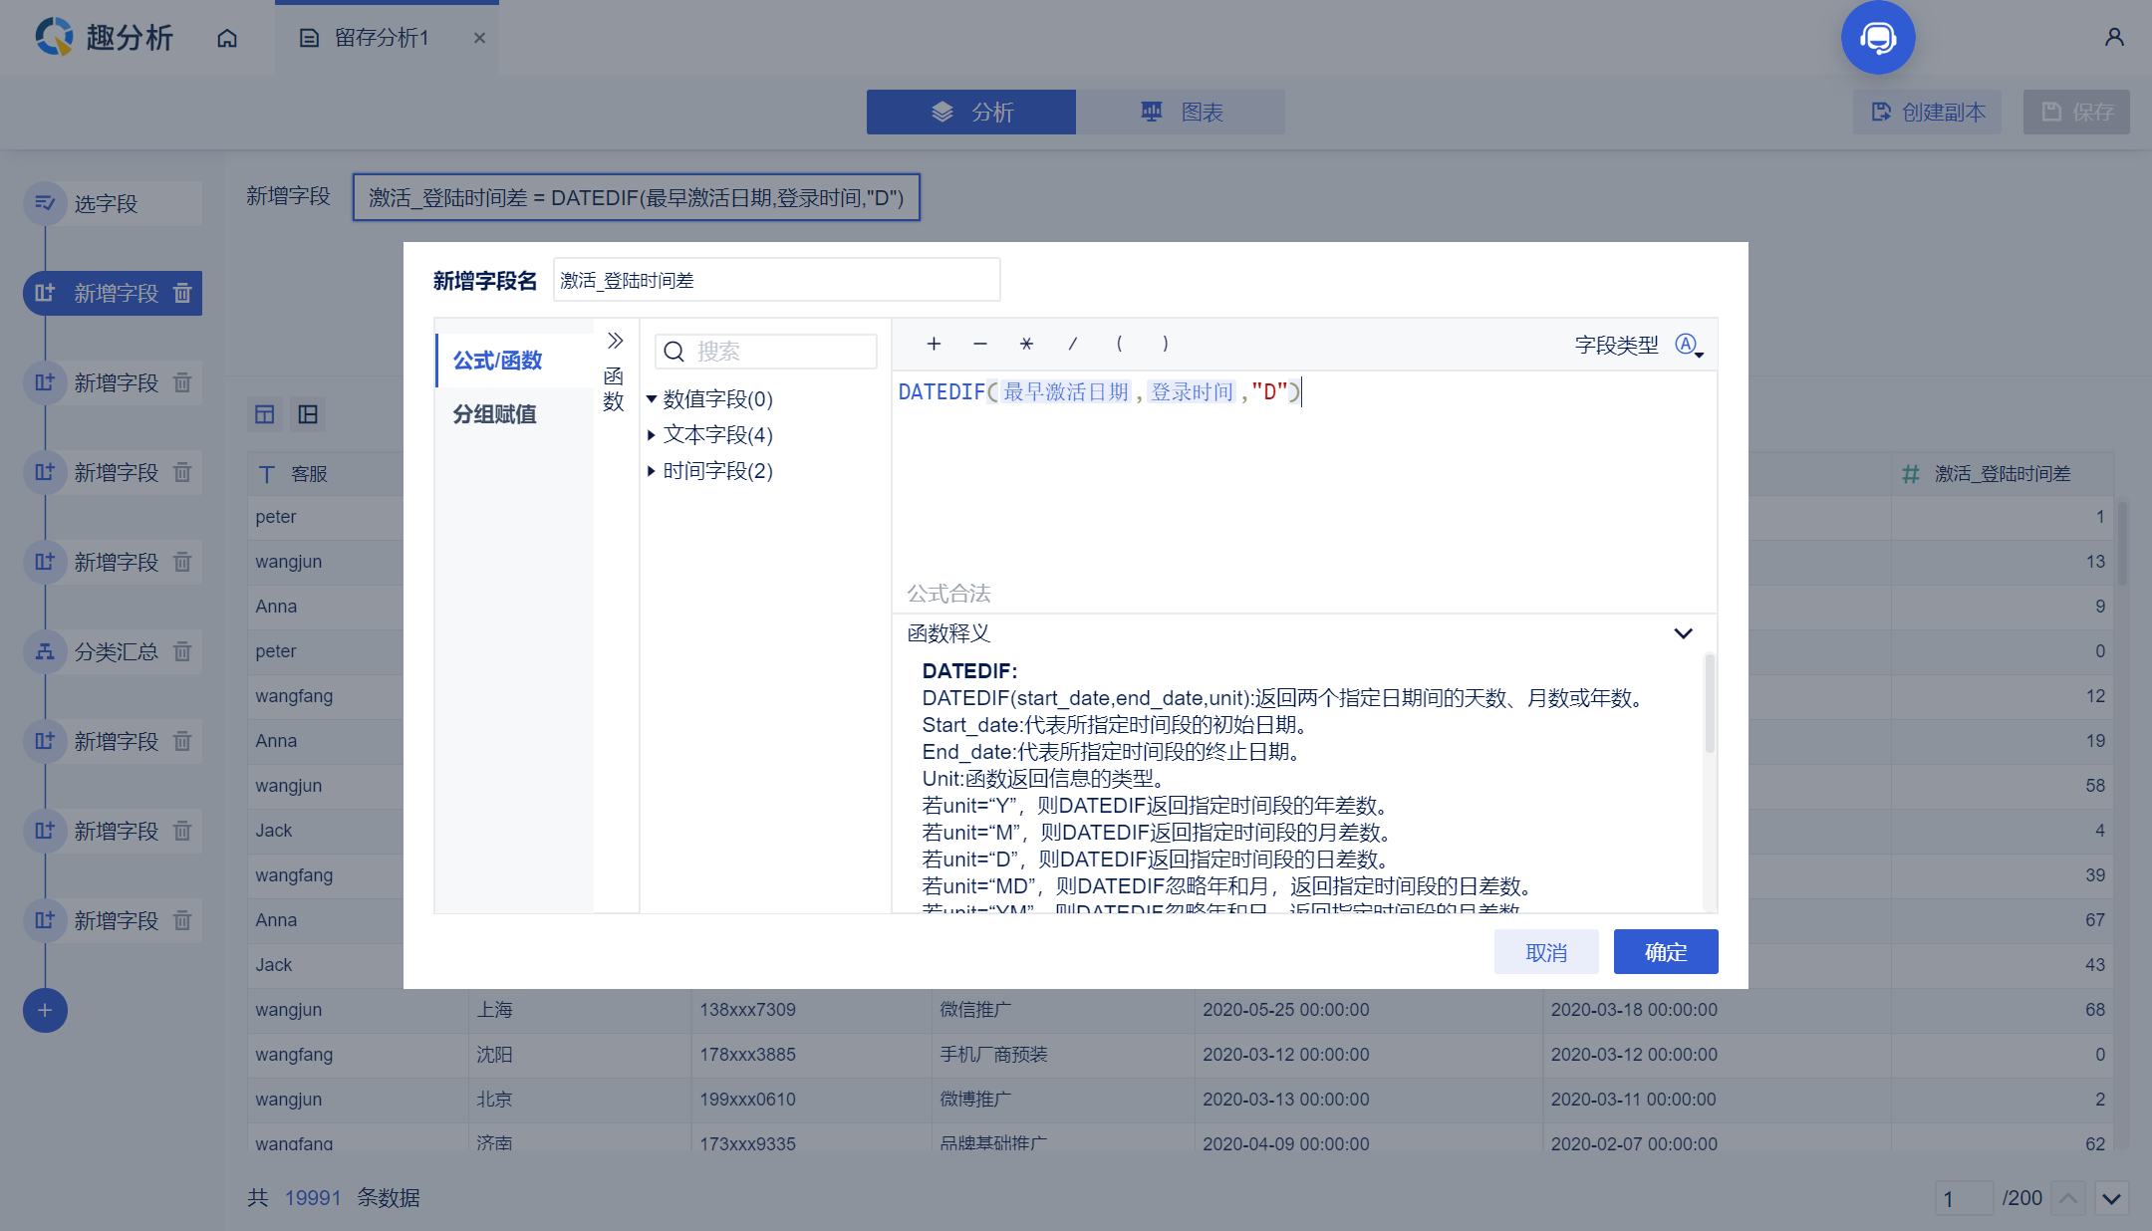Switch to the 分组赋值 tab
2152x1231 pixels.
495,414
